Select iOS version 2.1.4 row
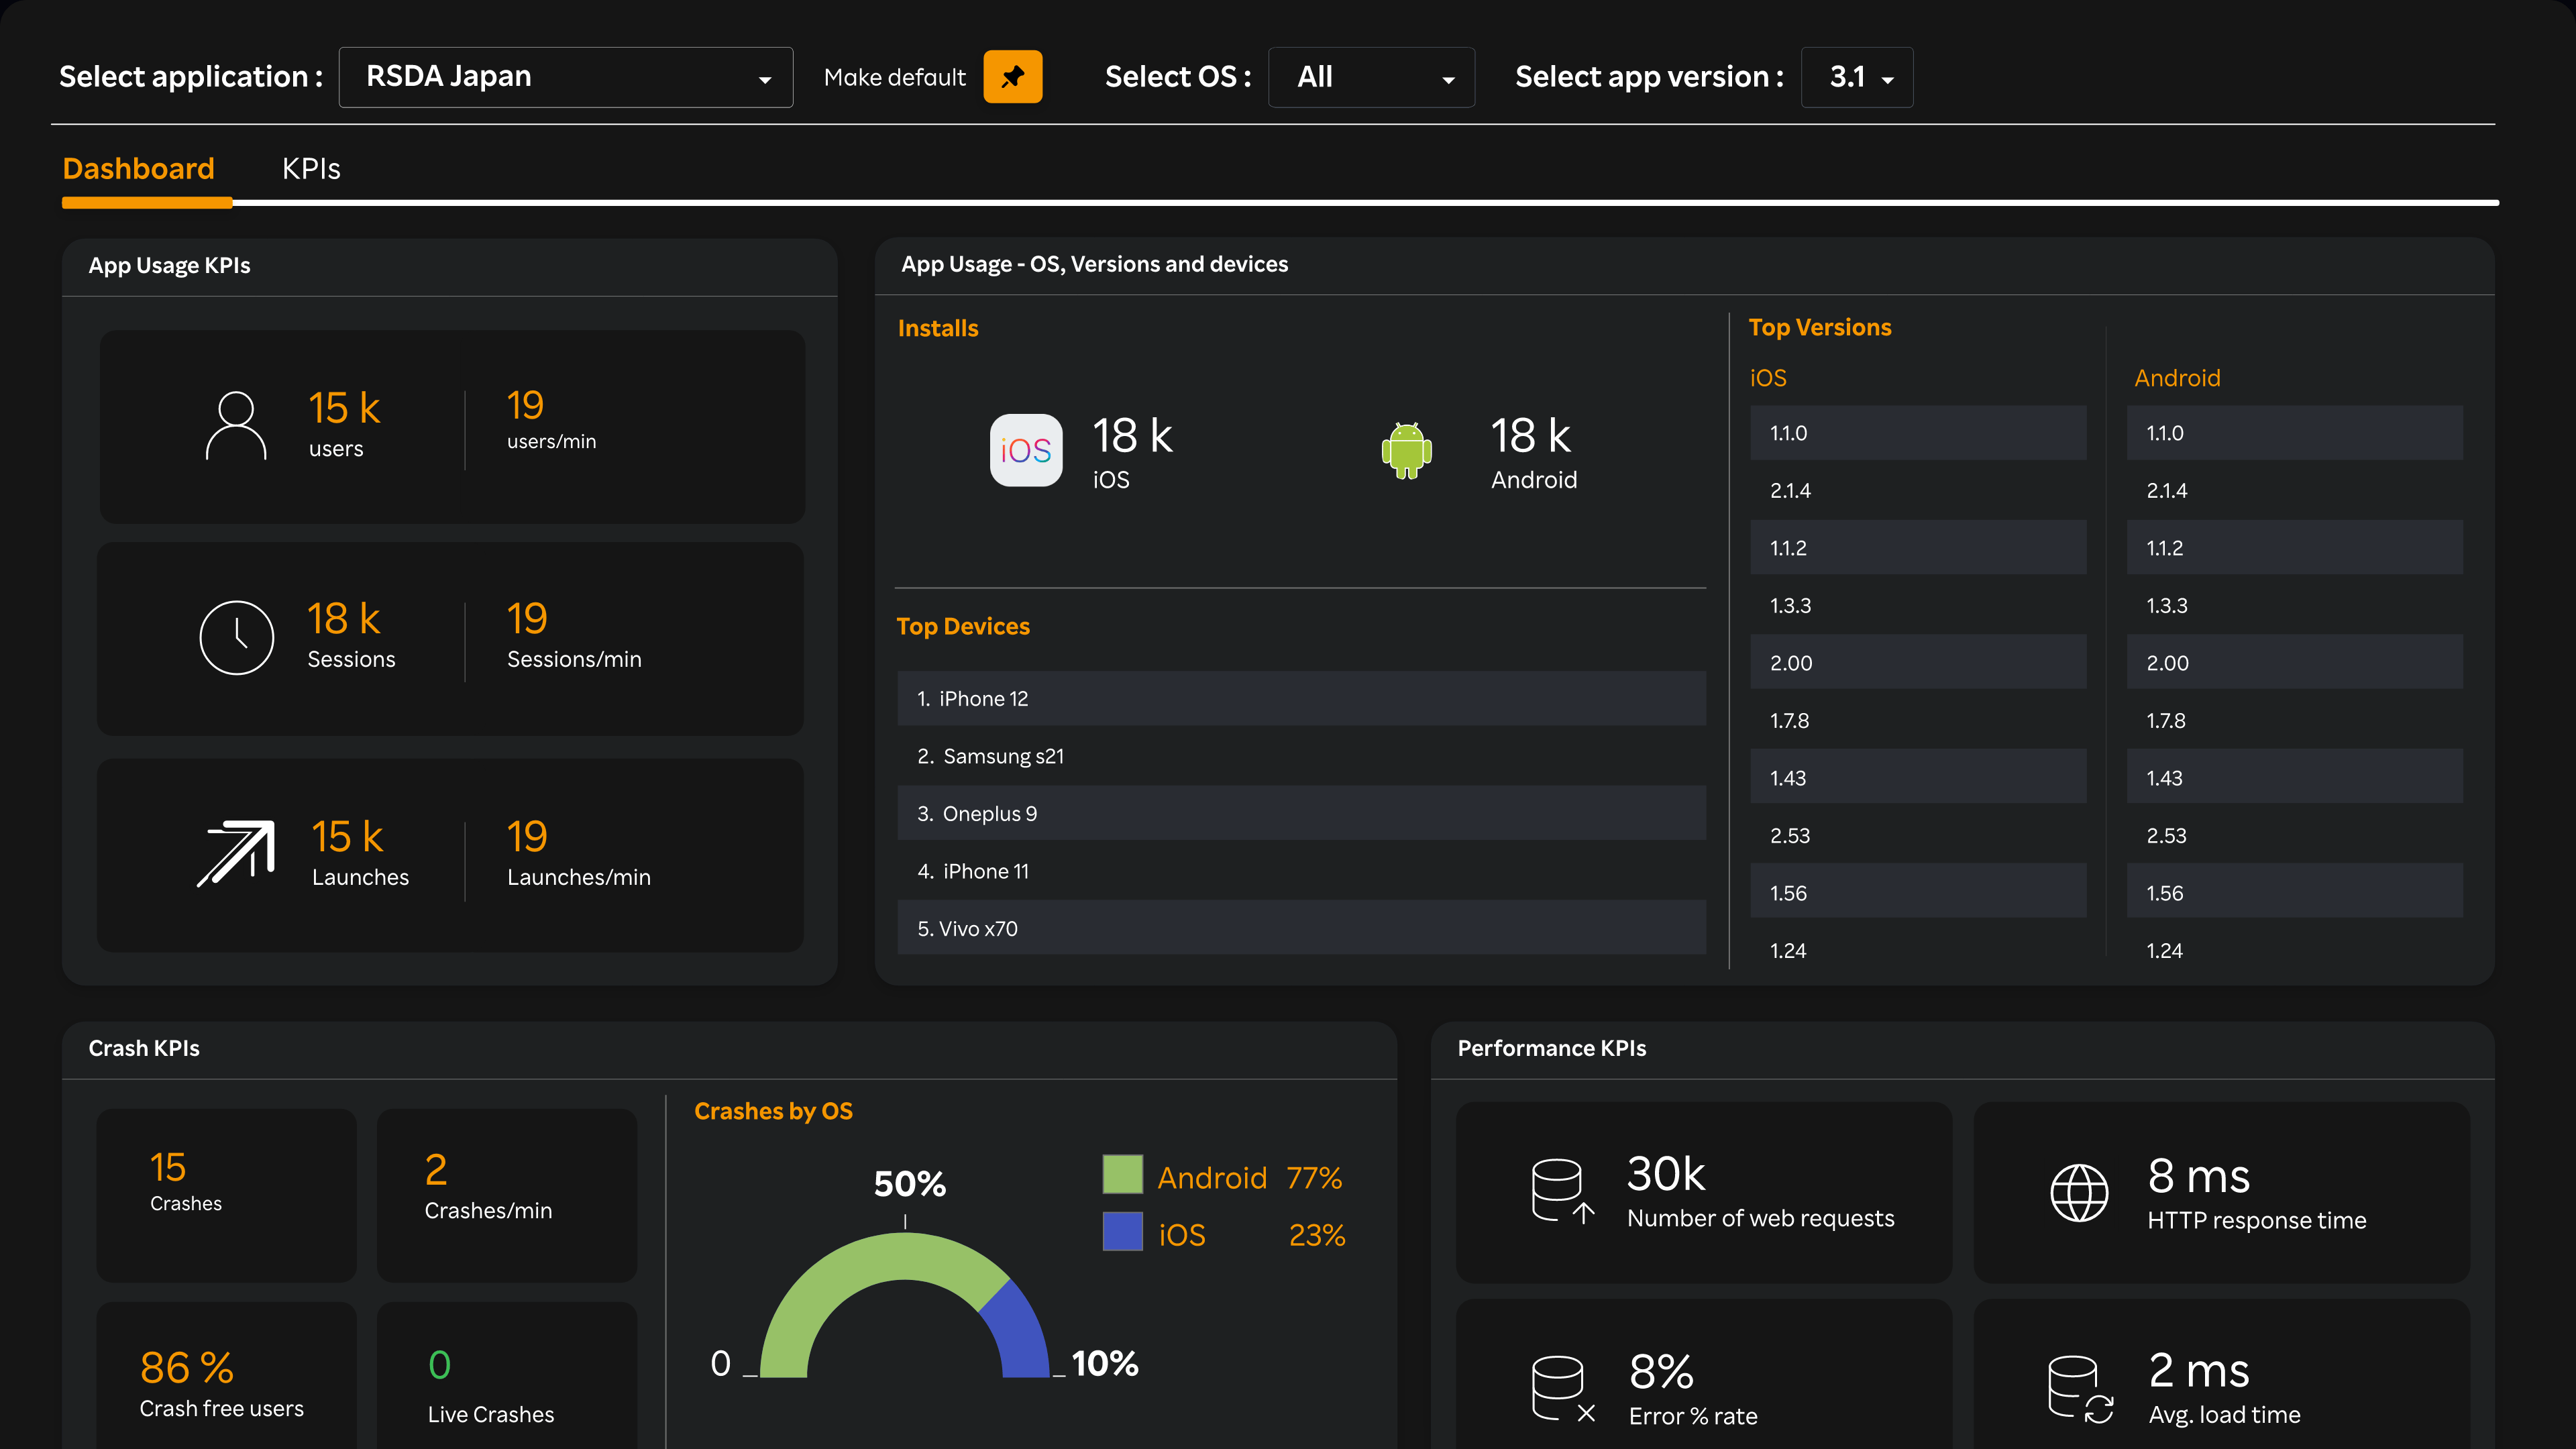The height and width of the screenshot is (1449, 2576). point(1917,491)
